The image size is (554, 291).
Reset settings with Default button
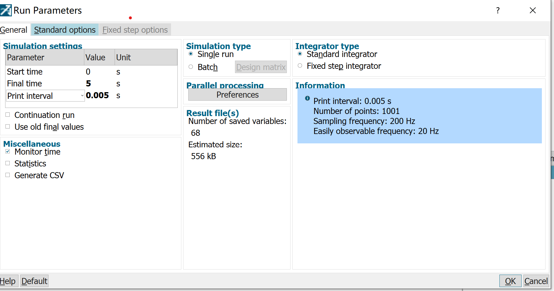35,281
